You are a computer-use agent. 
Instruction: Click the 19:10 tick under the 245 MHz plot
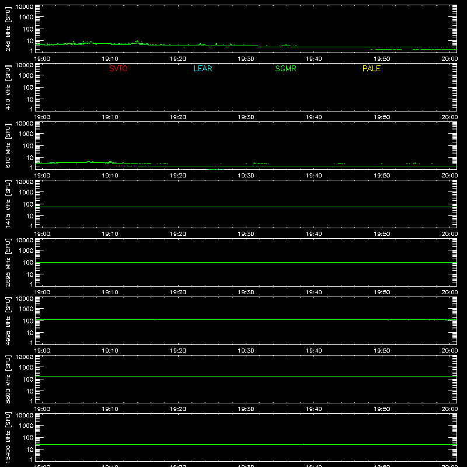pyautogui.click(x=110, y=59)
